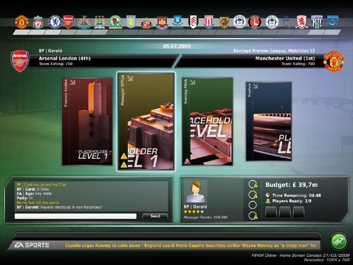Click the large Manchester United crest at right
This screenshot has width=353, height=265.
click(x=334, y=61)
